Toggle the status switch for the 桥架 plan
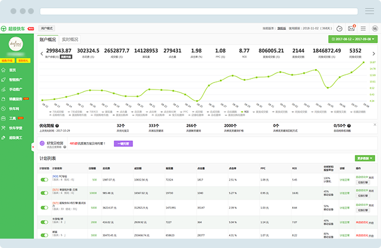 tap(44, 236)
